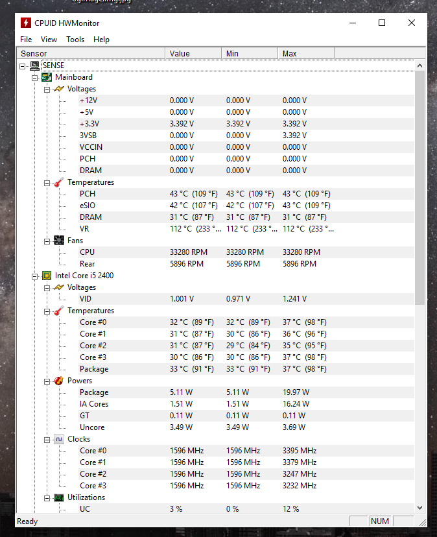Click the Mainboard chip icon
This screenshot has width=437, height=537.
point(47,77)
